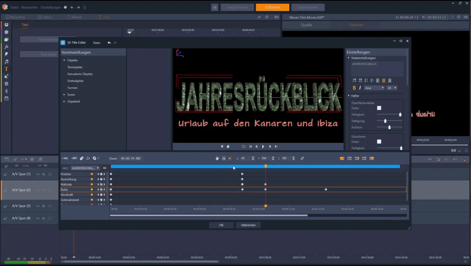Image resolution: width=471 pixels, height=266 pixels.
Task: Click the remove text object (-ABC) icon
Action: [74, 158]
